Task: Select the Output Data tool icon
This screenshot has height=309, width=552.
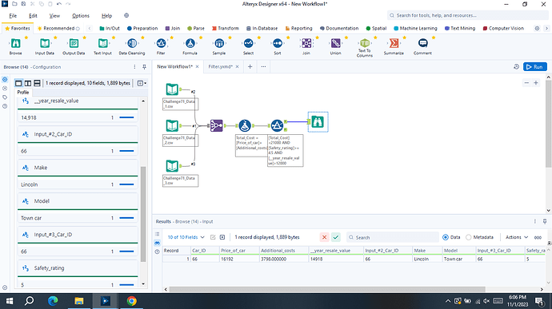Action: [x=74, y=44]
